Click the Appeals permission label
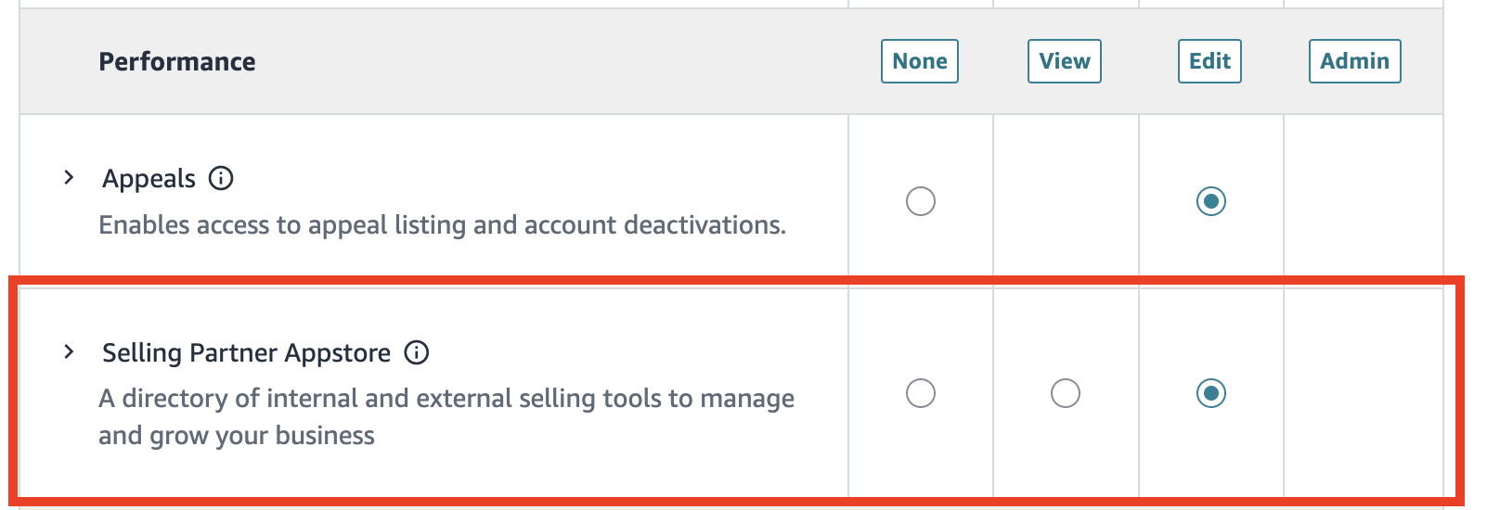Image resolution: width=1487 pixels, height=510 pixels. click(x=149, y=178)
